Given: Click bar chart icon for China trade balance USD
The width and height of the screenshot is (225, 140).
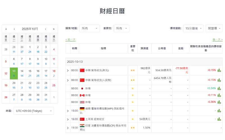Looking at the screenshot, I should 219,70.
